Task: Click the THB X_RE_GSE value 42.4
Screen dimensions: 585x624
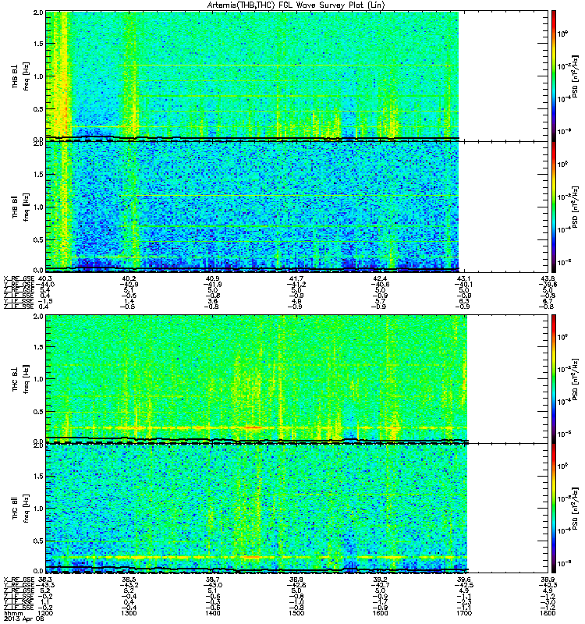Action: 380,278
